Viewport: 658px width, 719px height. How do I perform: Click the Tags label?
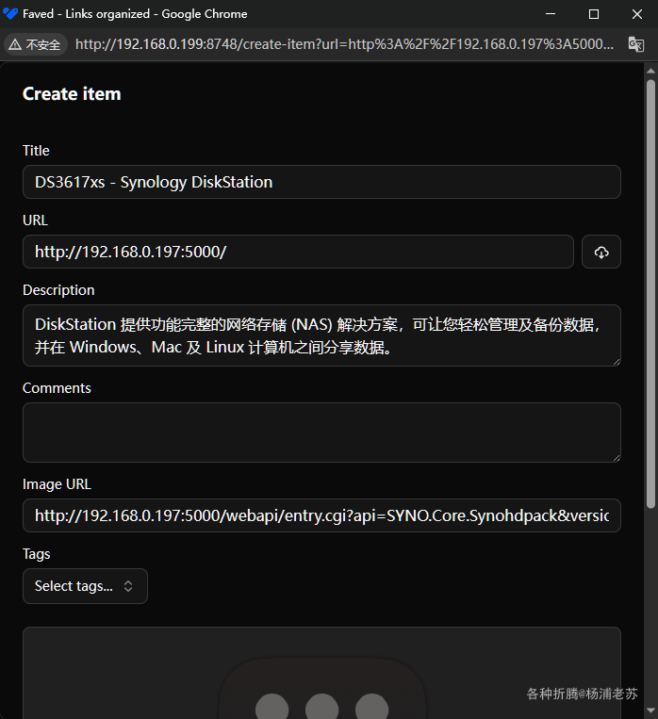coord(36,554)
